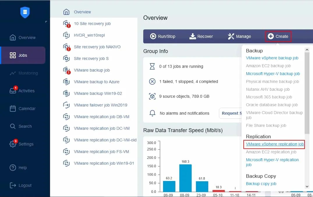Open the Jobs section from the sidebar
Viewport: 313px width, 197px height.
pos(23,55)
